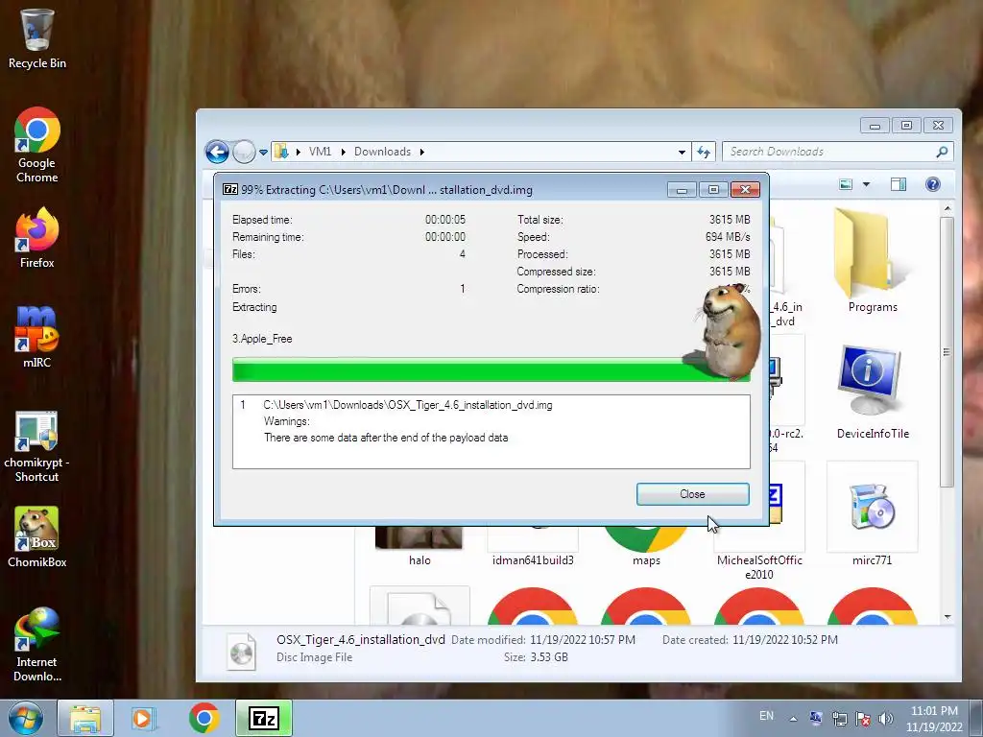
Task: Click Close in the 7-Zip dialog
Action: 693,494
